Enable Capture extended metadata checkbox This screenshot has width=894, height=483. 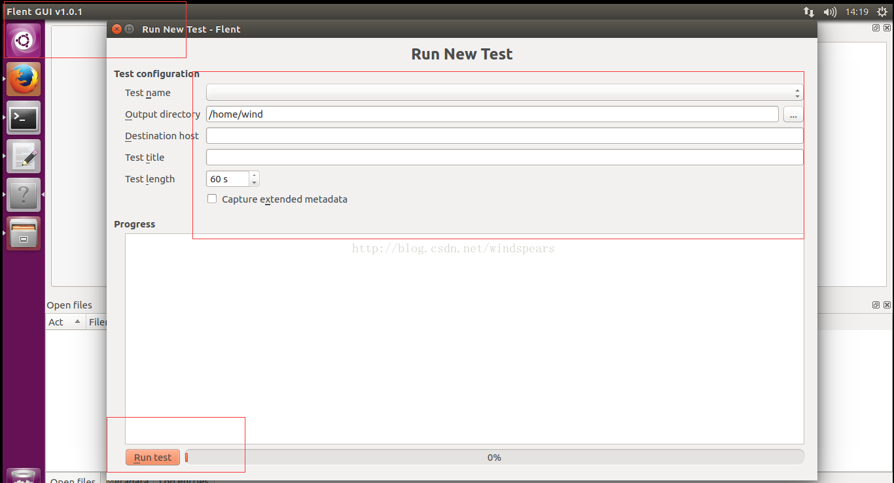(212, 199)
